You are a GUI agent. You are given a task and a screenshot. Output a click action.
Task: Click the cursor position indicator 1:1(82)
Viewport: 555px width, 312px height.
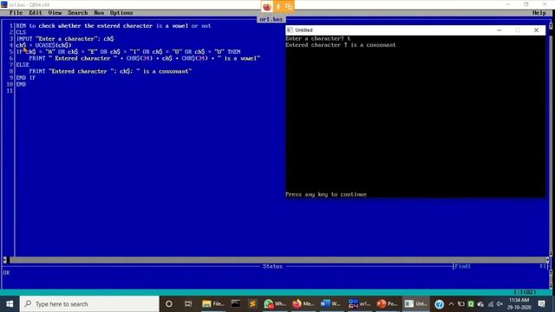[525, 292]
